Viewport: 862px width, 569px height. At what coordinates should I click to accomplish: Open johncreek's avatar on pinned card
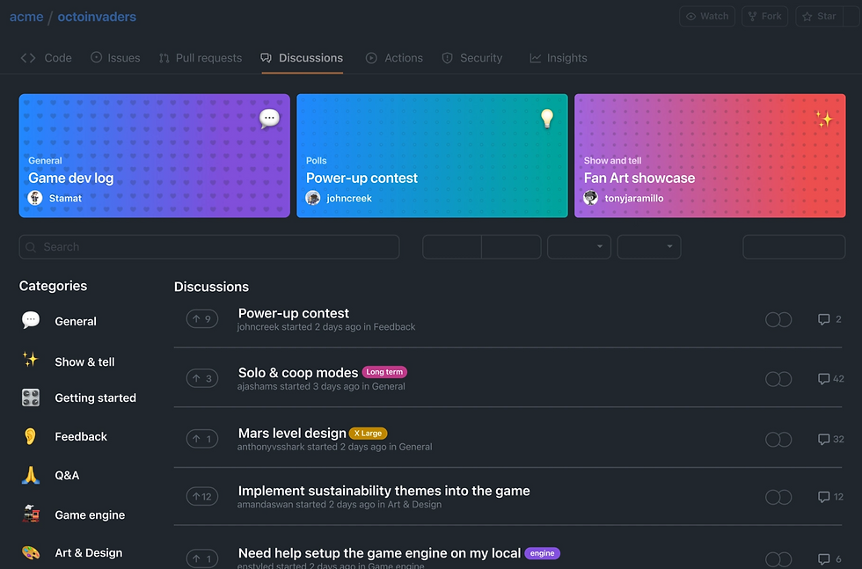click(313, 198)
